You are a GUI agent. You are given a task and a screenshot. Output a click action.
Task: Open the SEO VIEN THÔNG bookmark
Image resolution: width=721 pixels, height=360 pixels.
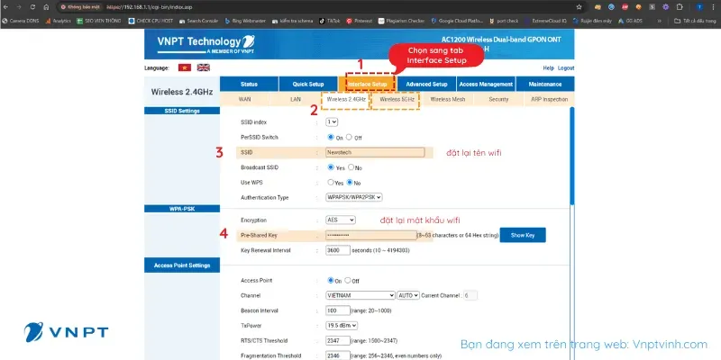tap(99, 21)
